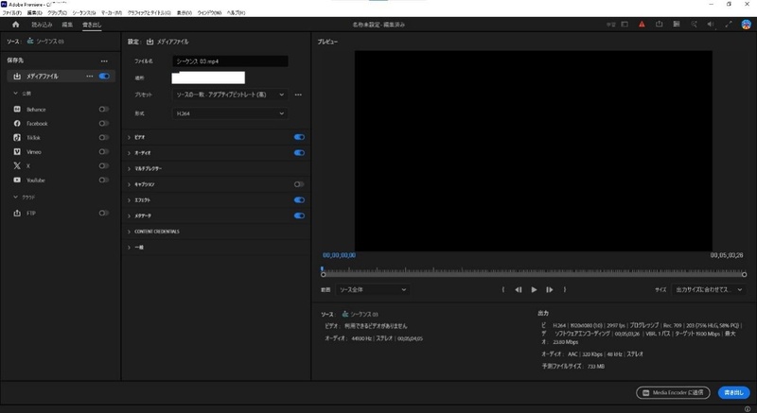Enable the TikTok publish toggle
The width and height of the screenshot is (757, 413).
click(x=104, y=137)
